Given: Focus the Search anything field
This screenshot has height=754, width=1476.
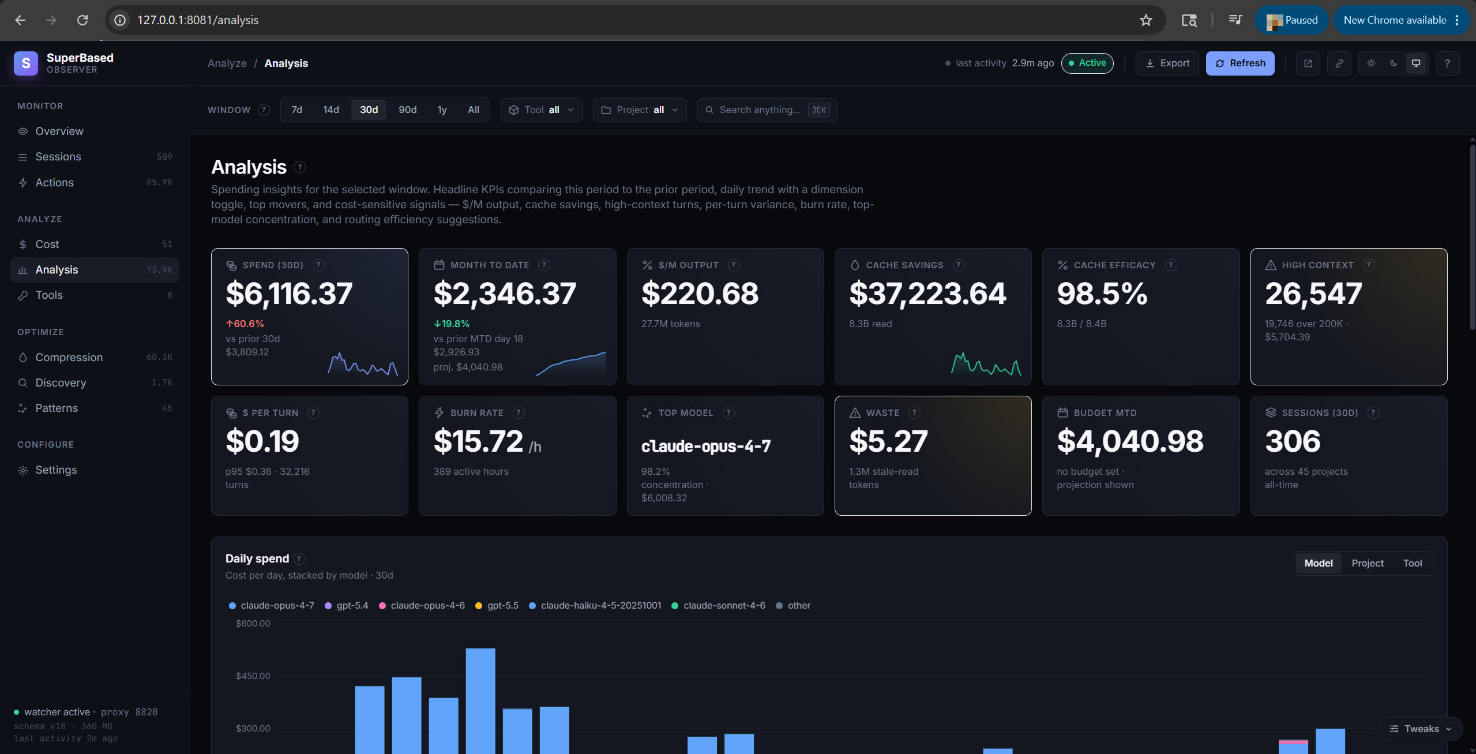Looking at the screenshot, I should (767, 110).
